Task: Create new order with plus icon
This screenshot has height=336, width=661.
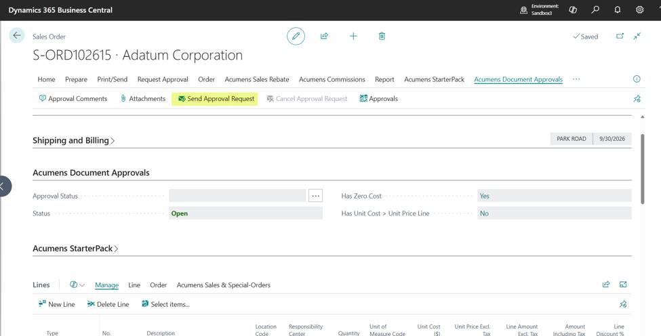Action: [x=353, y=36]
